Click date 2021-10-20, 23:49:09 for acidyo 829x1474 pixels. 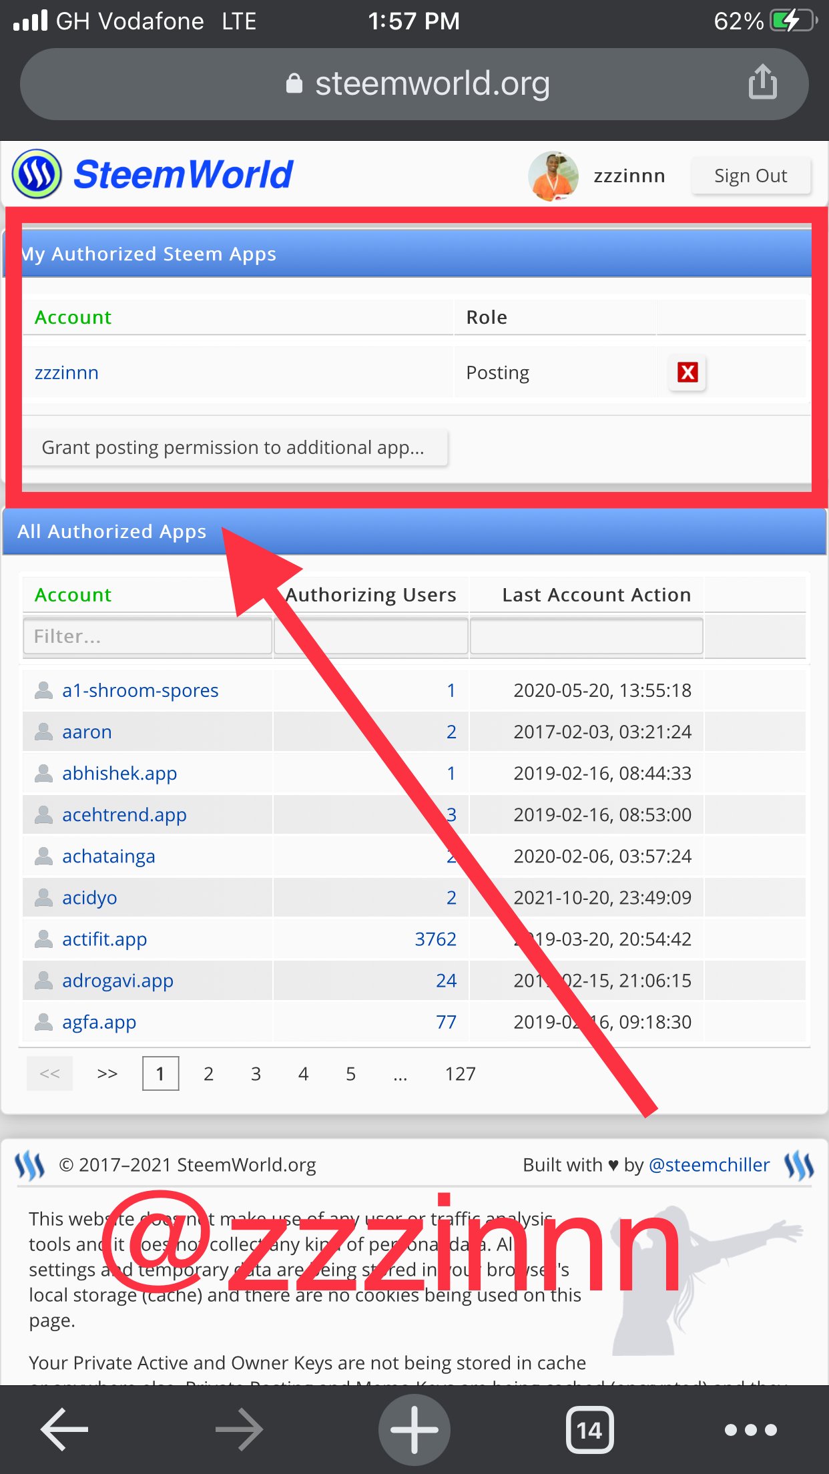point(602,897)
